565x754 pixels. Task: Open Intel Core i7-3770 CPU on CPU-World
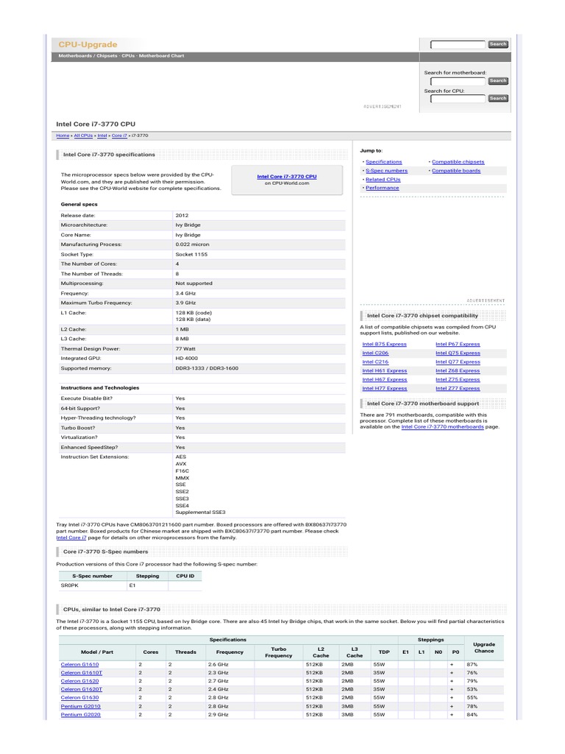tap(287, 177)
